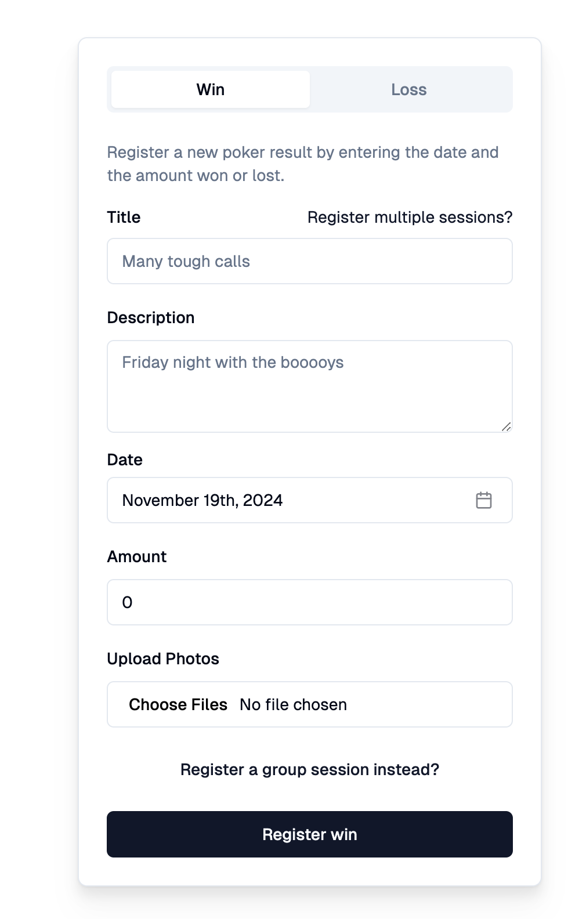The image size is (586, 919).
Task: Submit with the Register win button
Action: (x=310, y=834)
